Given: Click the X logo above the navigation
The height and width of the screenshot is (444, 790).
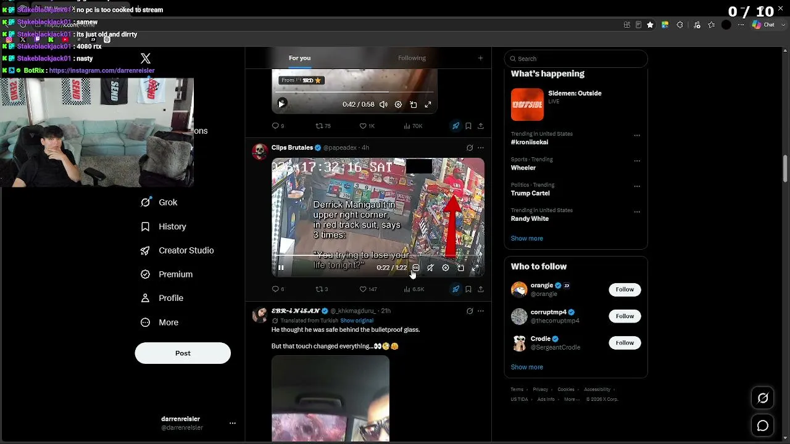Looking at the screenshot, I should coord(146,59).
